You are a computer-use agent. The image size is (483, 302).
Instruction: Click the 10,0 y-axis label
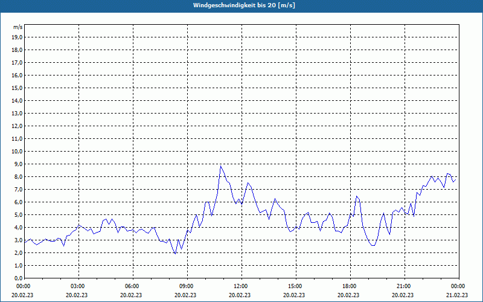18,152
